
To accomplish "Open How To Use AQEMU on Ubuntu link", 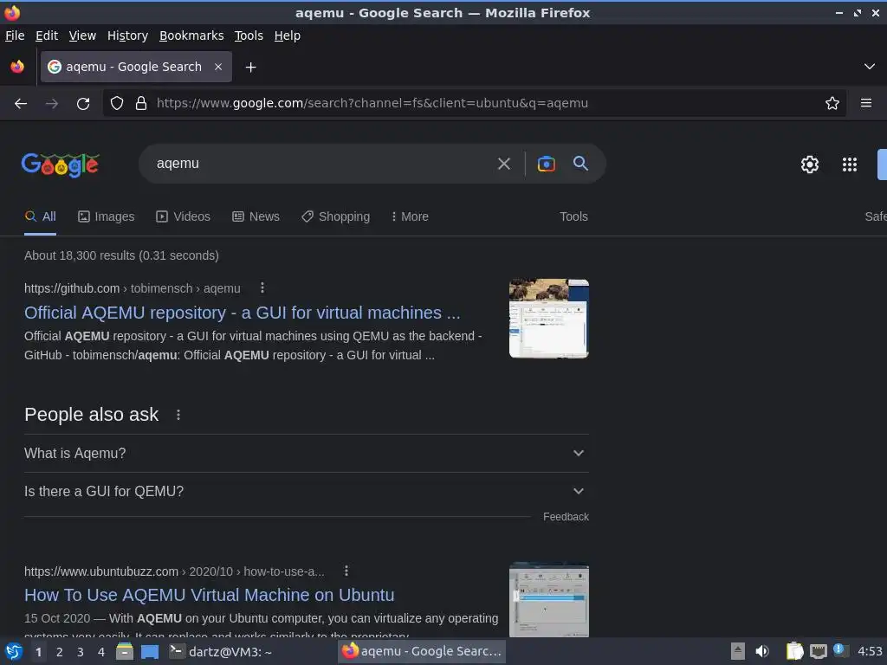I will 210,595.
